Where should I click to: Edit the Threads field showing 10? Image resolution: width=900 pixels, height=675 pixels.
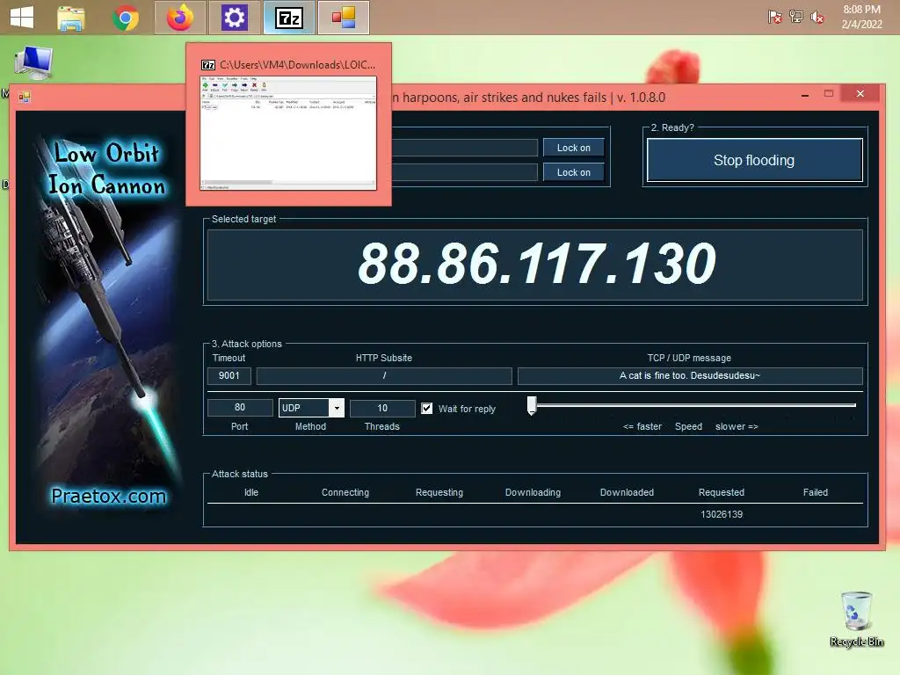tap(382, 408)
